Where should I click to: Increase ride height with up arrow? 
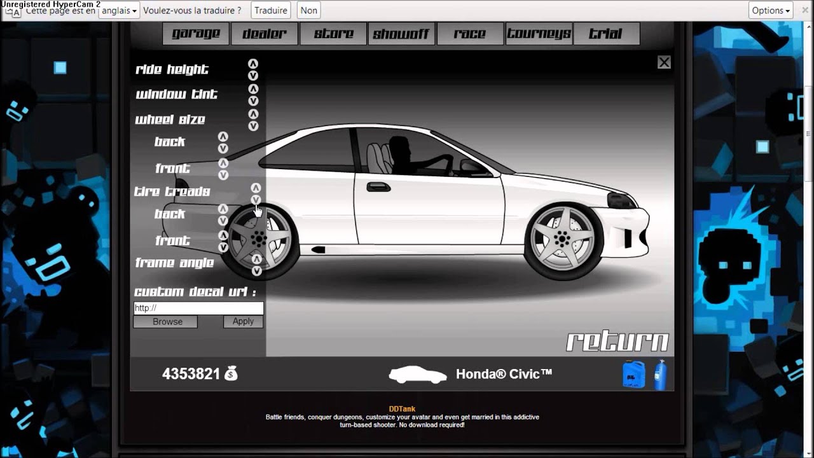point(253,64)
